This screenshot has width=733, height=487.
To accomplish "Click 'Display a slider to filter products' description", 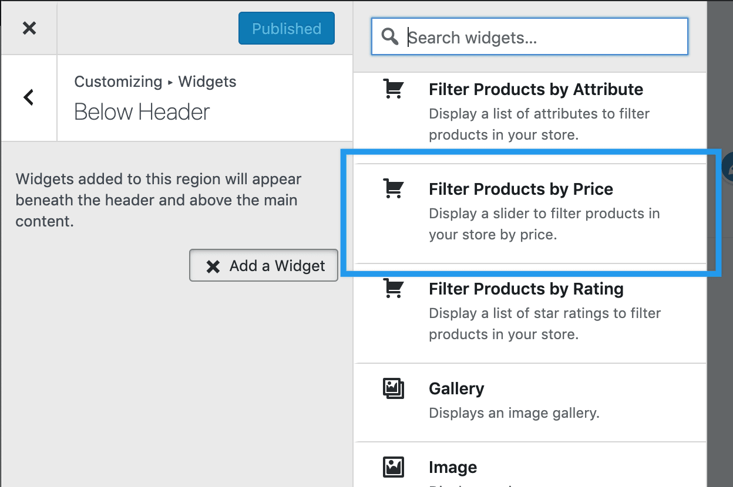I will (544, 224).
